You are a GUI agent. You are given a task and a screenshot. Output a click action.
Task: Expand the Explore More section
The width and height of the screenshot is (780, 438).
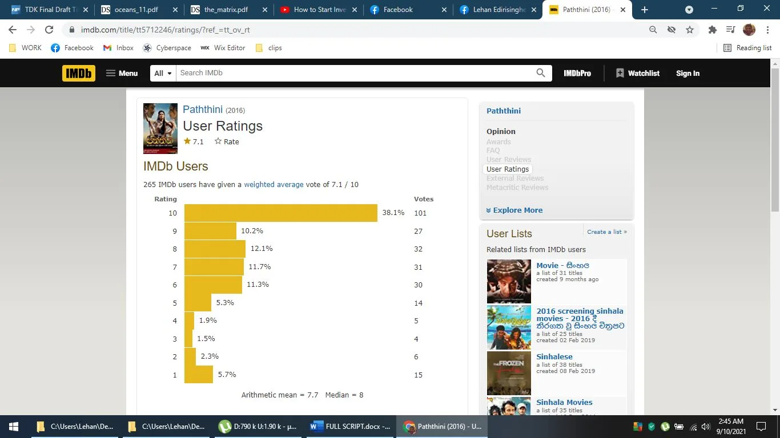(x=514, y=210)
